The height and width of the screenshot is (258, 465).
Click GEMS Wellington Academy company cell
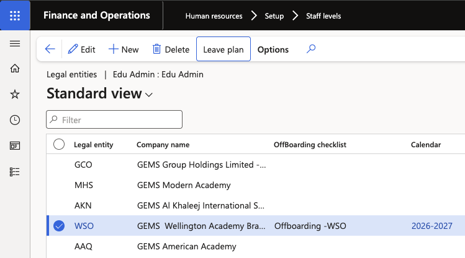click(201, 226)
